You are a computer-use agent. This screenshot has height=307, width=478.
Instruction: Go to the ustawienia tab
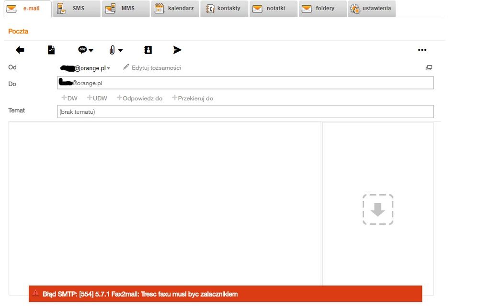372,9
